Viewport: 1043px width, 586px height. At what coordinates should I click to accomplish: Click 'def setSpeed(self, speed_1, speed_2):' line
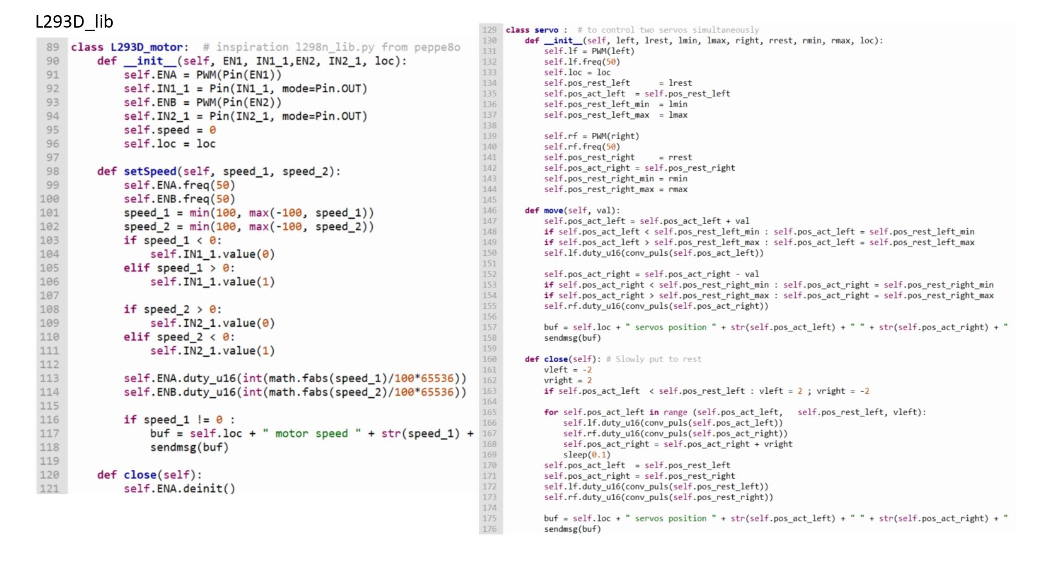(219, 171)
